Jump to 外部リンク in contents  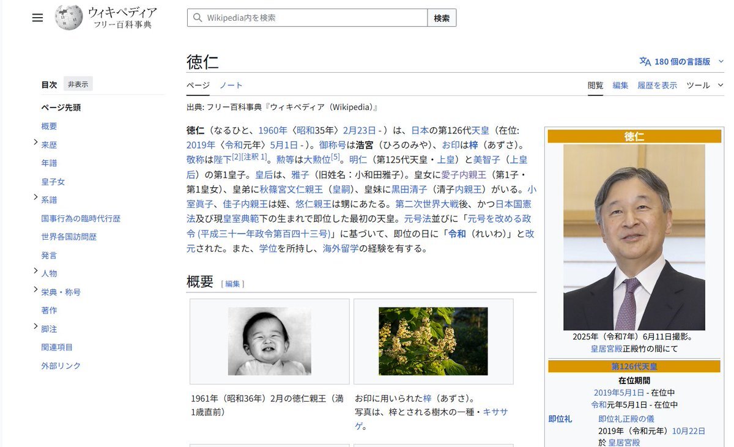(61, 366)
